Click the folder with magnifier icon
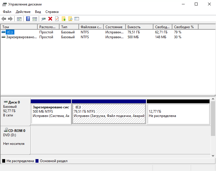Screen dimensions: 216x171 (x=70, y=19)
